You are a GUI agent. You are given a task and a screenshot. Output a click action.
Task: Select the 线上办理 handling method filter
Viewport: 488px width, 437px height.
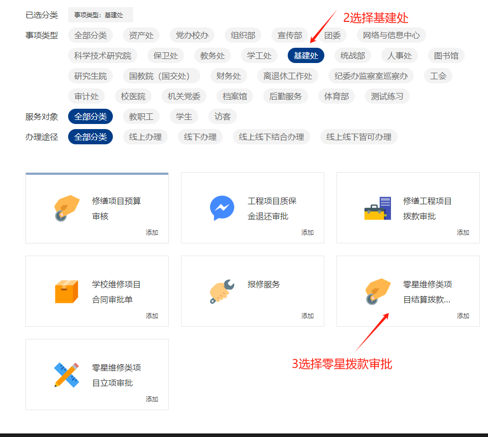145,137
